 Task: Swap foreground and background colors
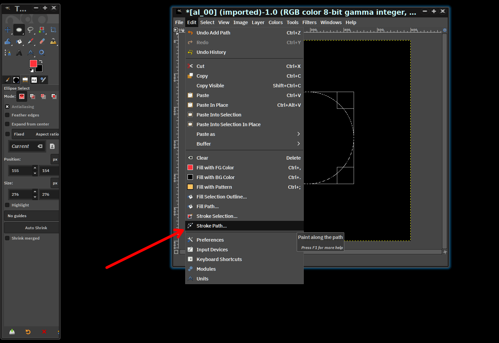[x=41, y=62]
